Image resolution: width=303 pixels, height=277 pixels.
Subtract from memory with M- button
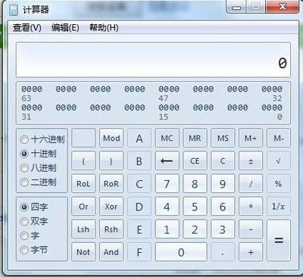coord(279,138)
